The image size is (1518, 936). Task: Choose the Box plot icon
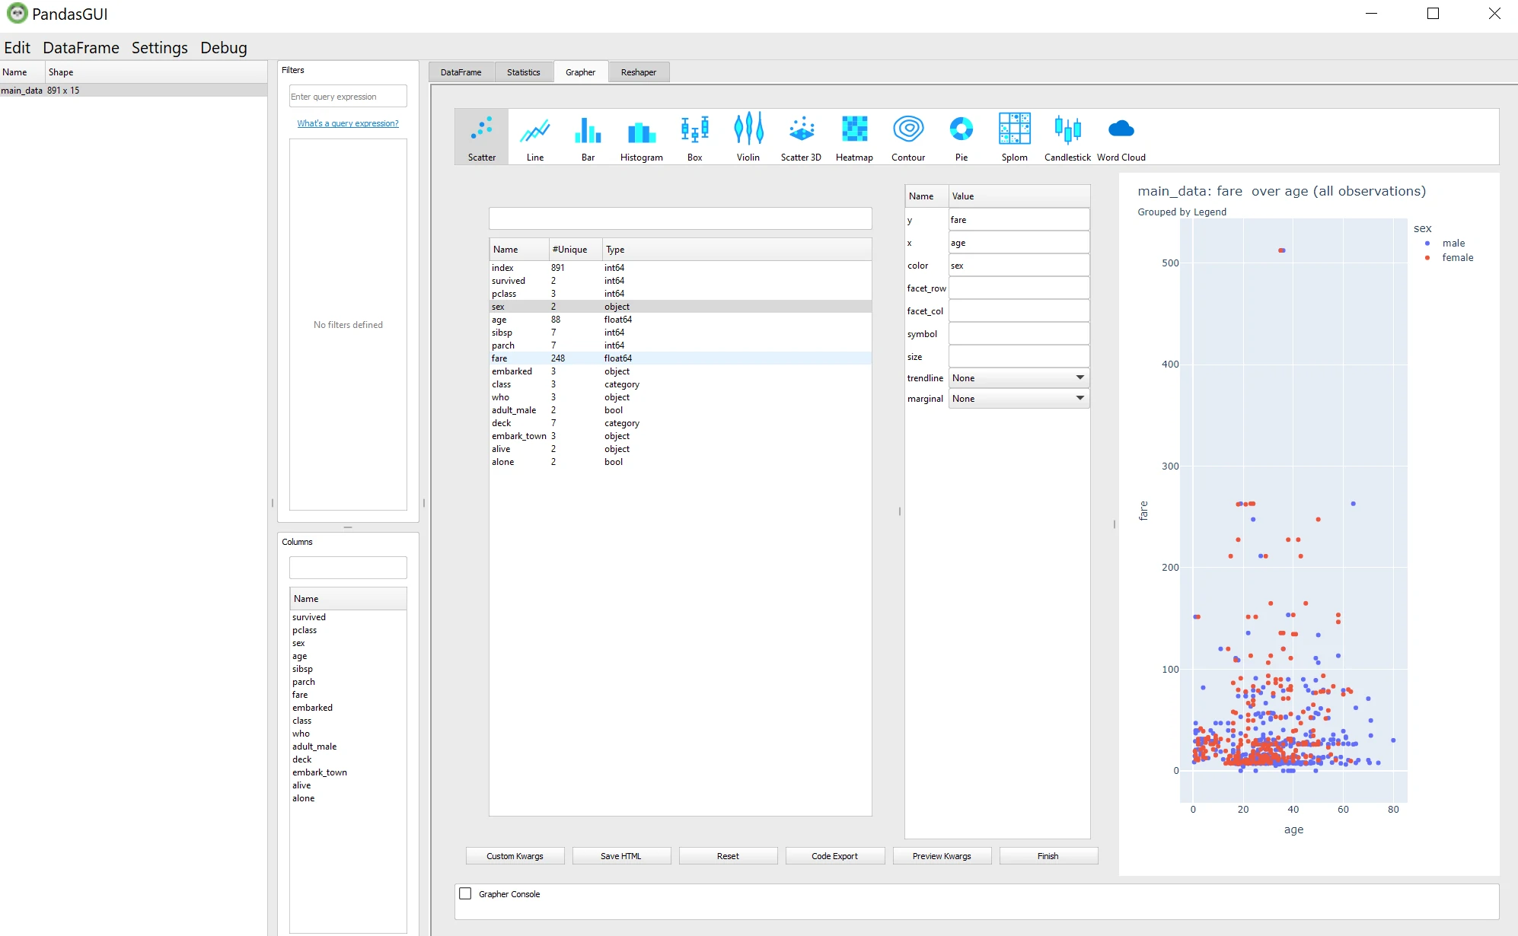pyautogui.click(x=694, y=137)
